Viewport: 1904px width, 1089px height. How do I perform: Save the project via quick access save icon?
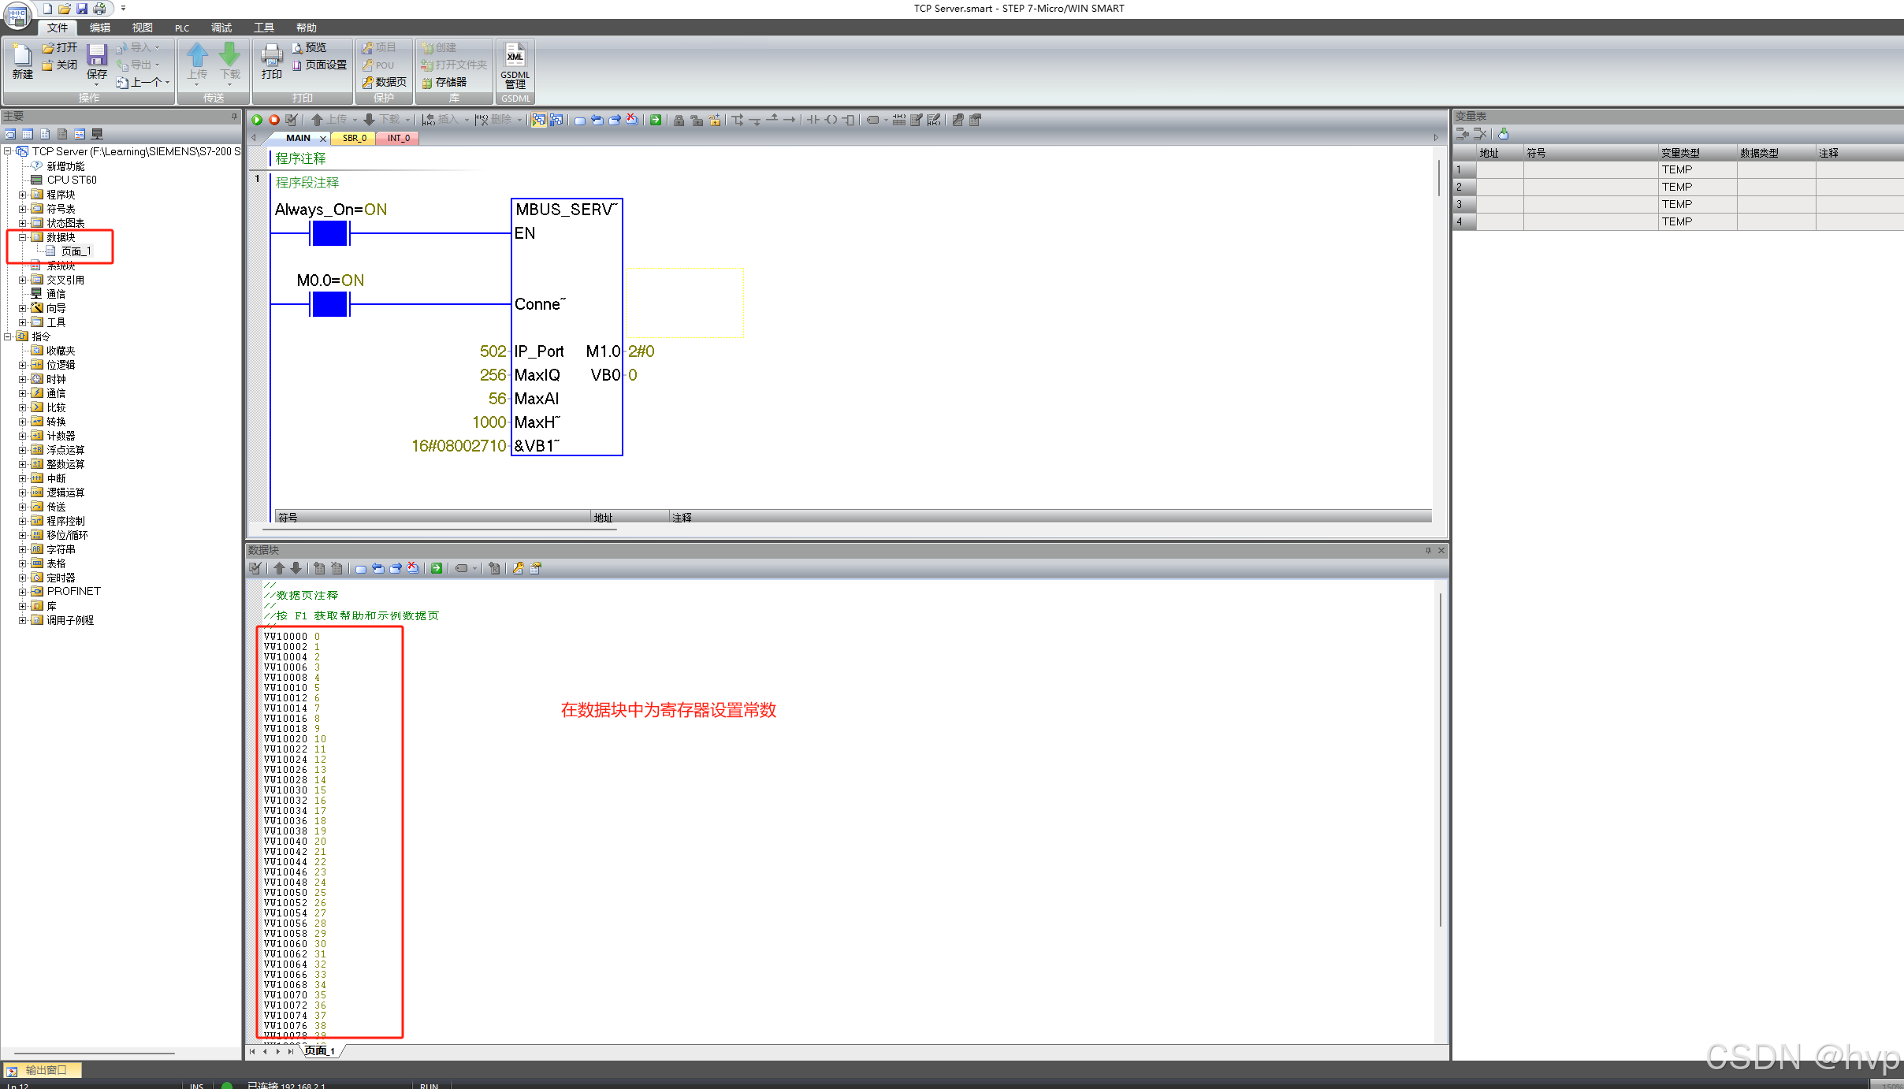point(82,9)
